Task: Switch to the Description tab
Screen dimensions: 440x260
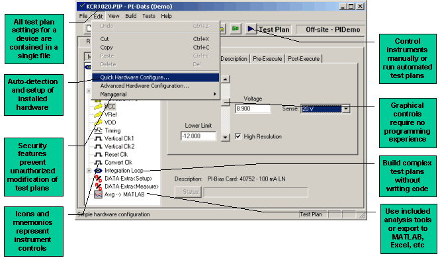Action: point(234,59)
